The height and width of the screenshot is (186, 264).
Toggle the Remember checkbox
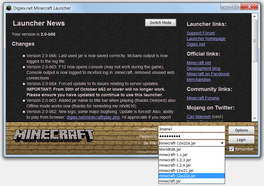(232, 149)
